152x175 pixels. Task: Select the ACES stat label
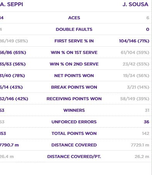pyautogui.click(x=74, y=18)
